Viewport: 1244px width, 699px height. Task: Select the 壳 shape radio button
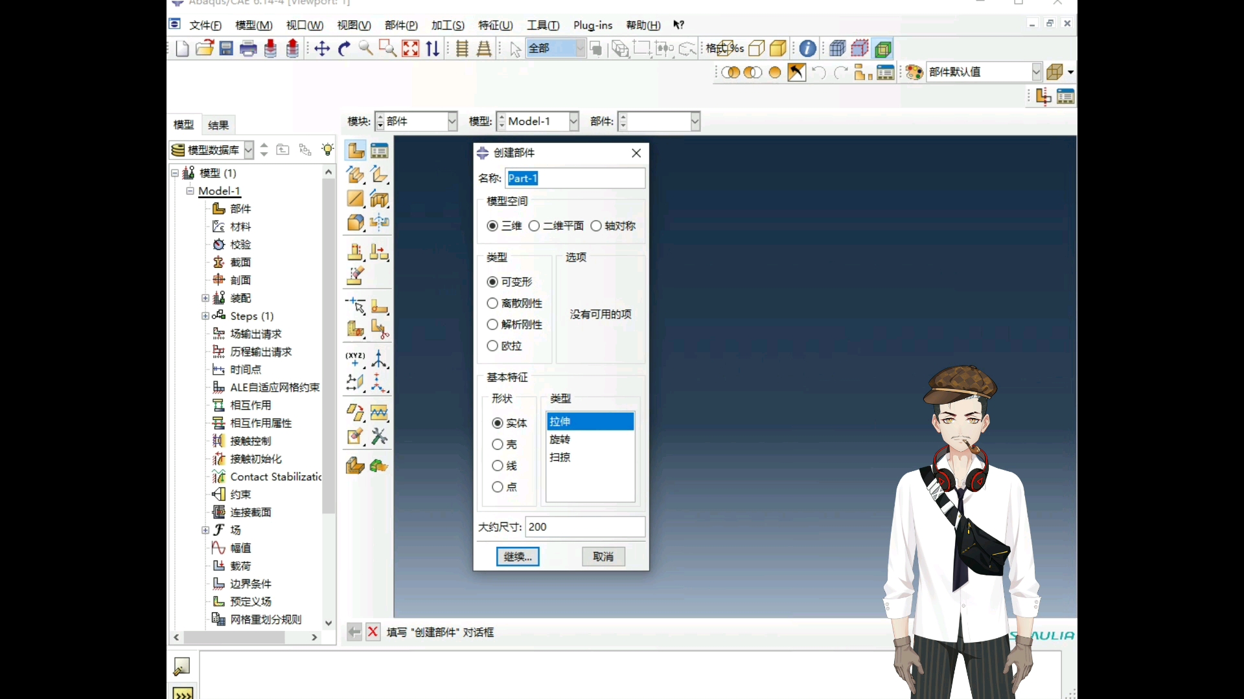[x=498, y=445]
